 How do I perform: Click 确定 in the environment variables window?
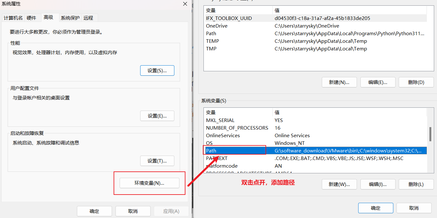[x=376, y=208]
